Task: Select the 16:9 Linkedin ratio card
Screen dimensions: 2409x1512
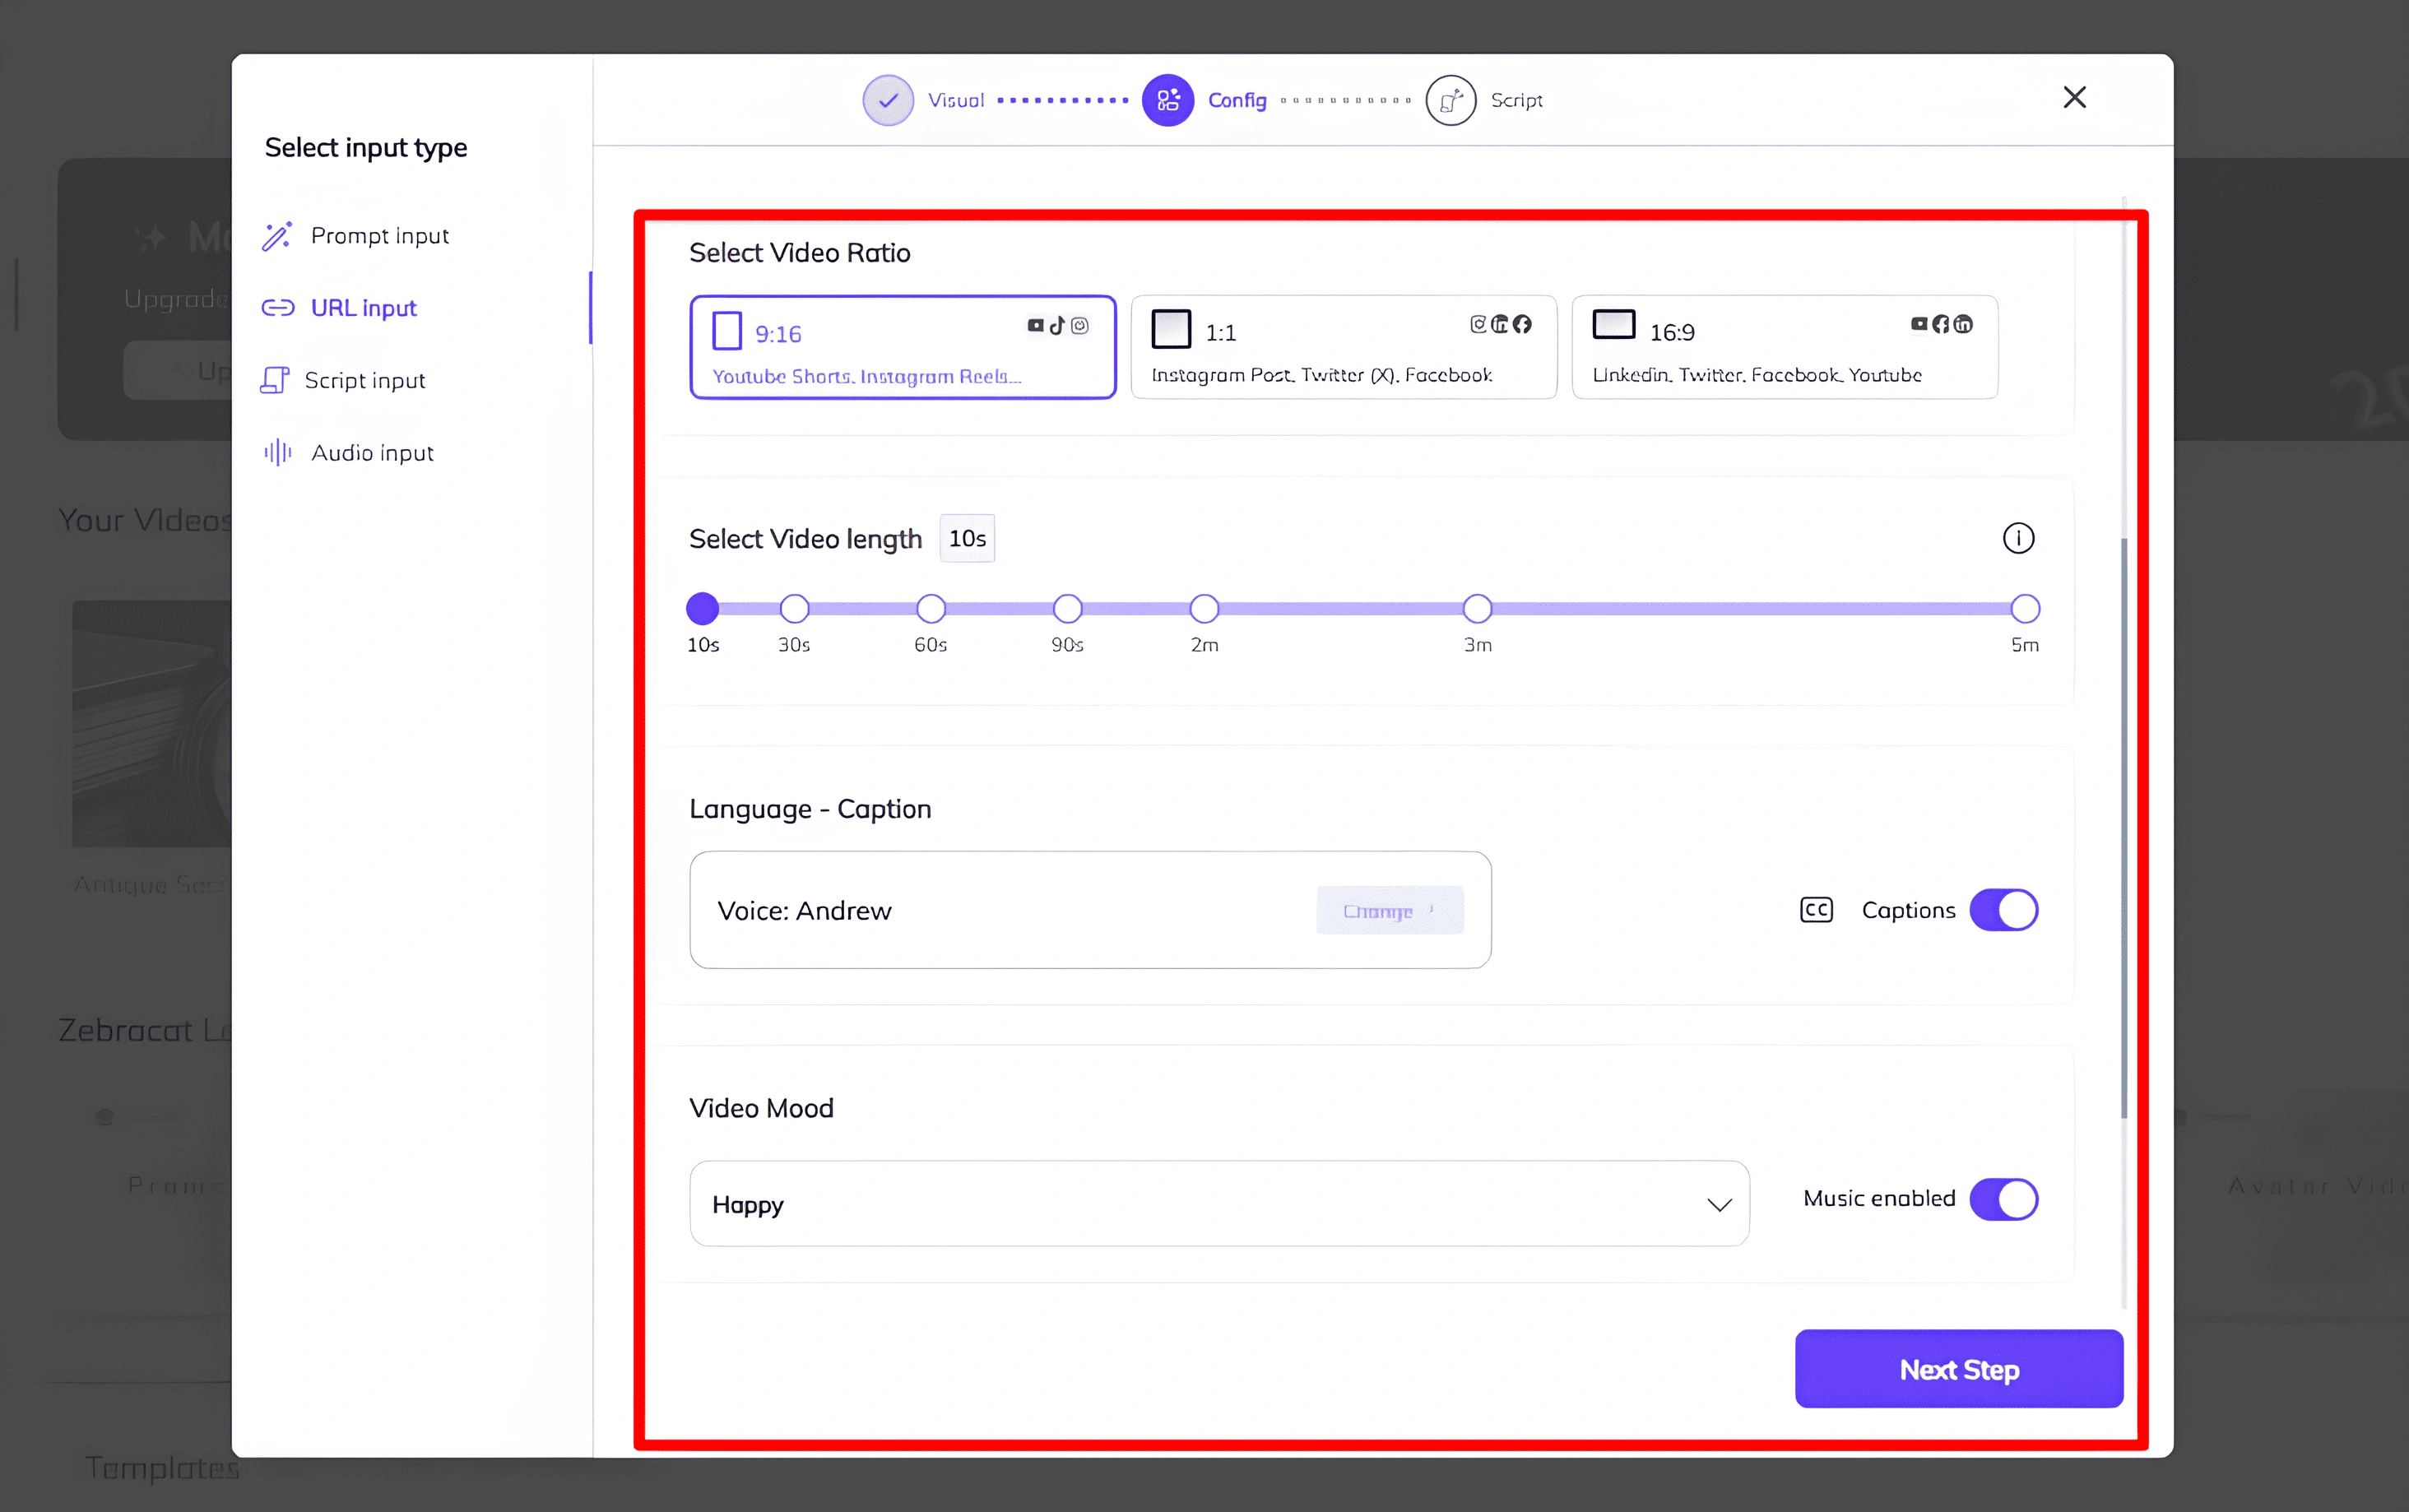Action: 1785,347
